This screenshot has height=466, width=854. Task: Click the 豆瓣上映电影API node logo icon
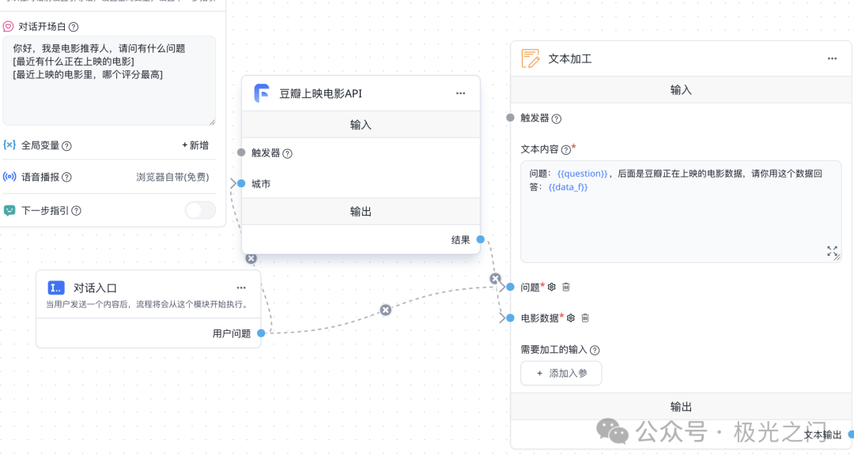pyautogui.click(x=262, y=93)
